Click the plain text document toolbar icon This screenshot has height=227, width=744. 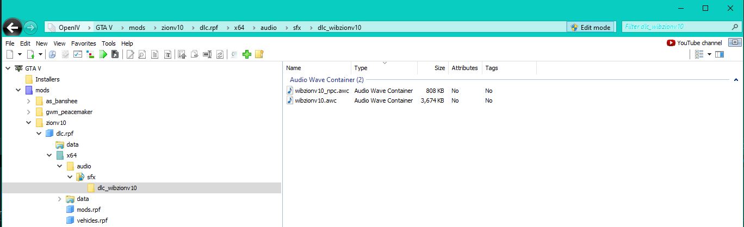pyautogui.click(x=154, y=54)
